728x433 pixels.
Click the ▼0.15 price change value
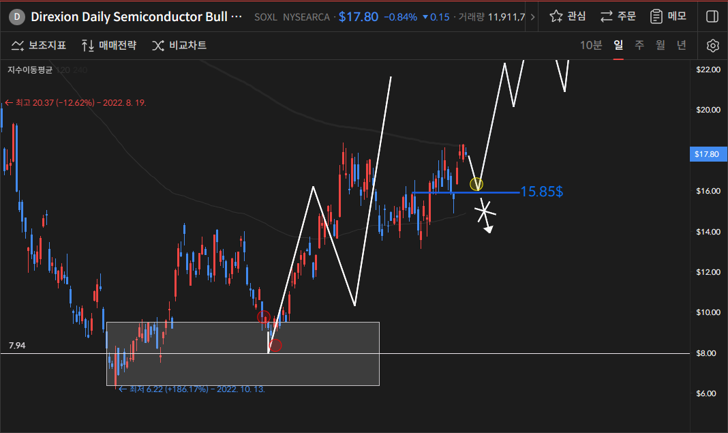tap(436, 17)
